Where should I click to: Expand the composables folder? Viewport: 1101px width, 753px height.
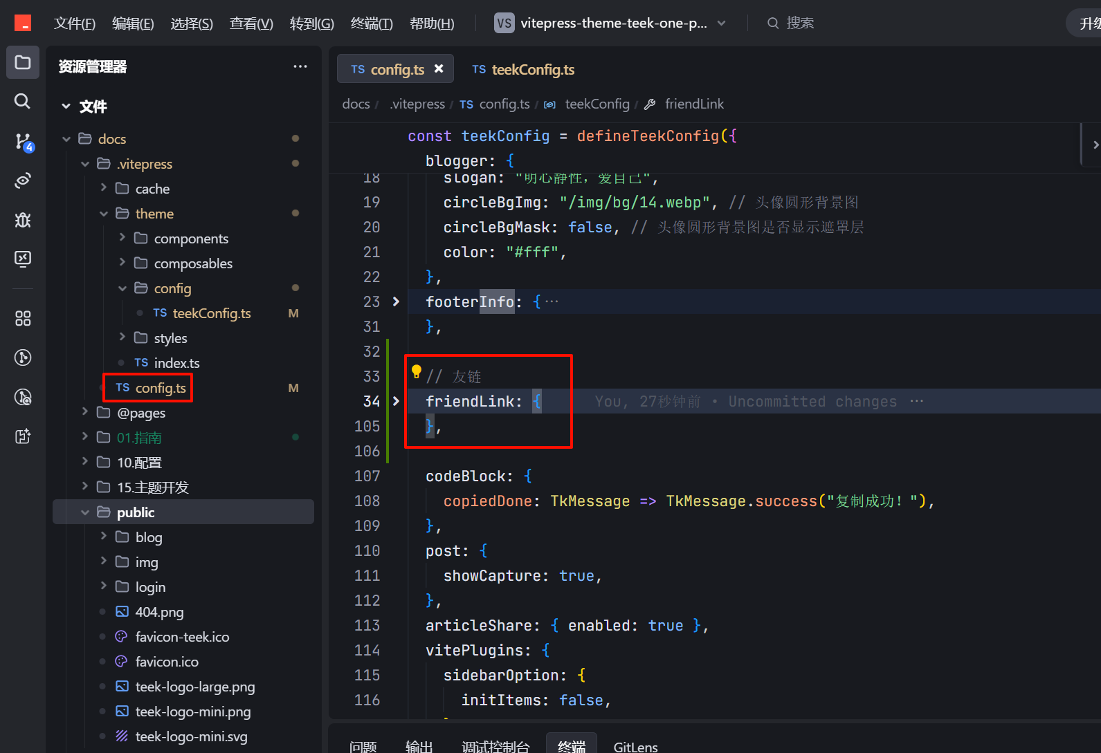(x=122, y=262)
